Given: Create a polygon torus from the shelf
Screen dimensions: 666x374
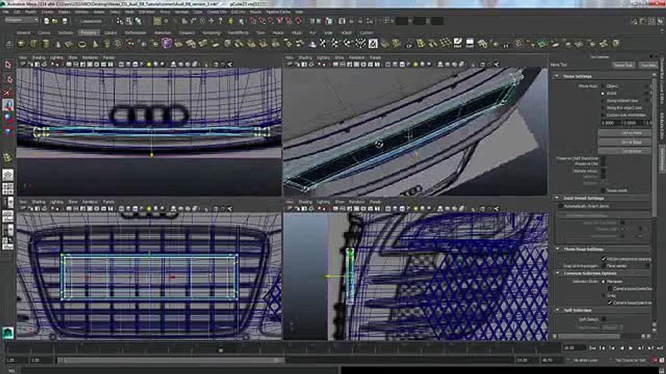Looking at the screenshot, I should tap(83, 44).
